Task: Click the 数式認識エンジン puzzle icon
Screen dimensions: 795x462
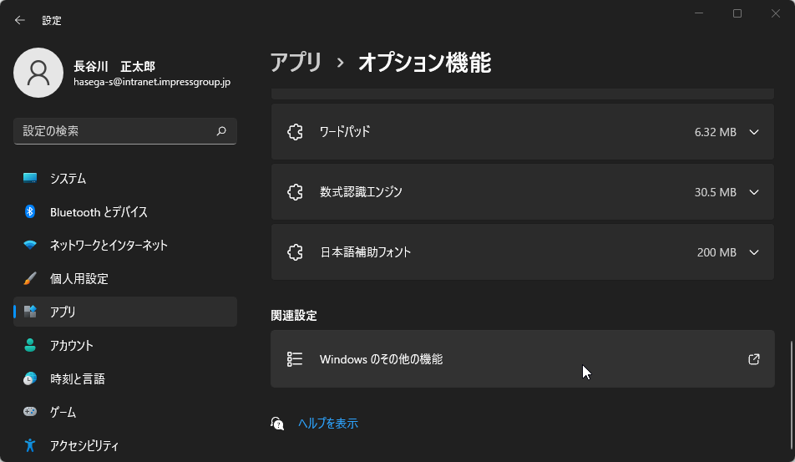Action: (x=295, y=192)
